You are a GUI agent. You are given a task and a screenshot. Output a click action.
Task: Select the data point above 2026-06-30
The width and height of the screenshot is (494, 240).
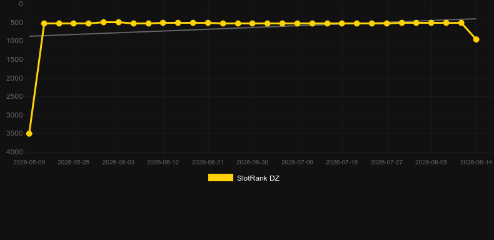pyautogui.click(x=253, y=23)
